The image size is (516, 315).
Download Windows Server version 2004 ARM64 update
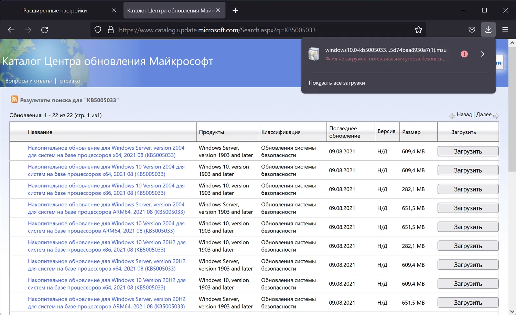468,208
